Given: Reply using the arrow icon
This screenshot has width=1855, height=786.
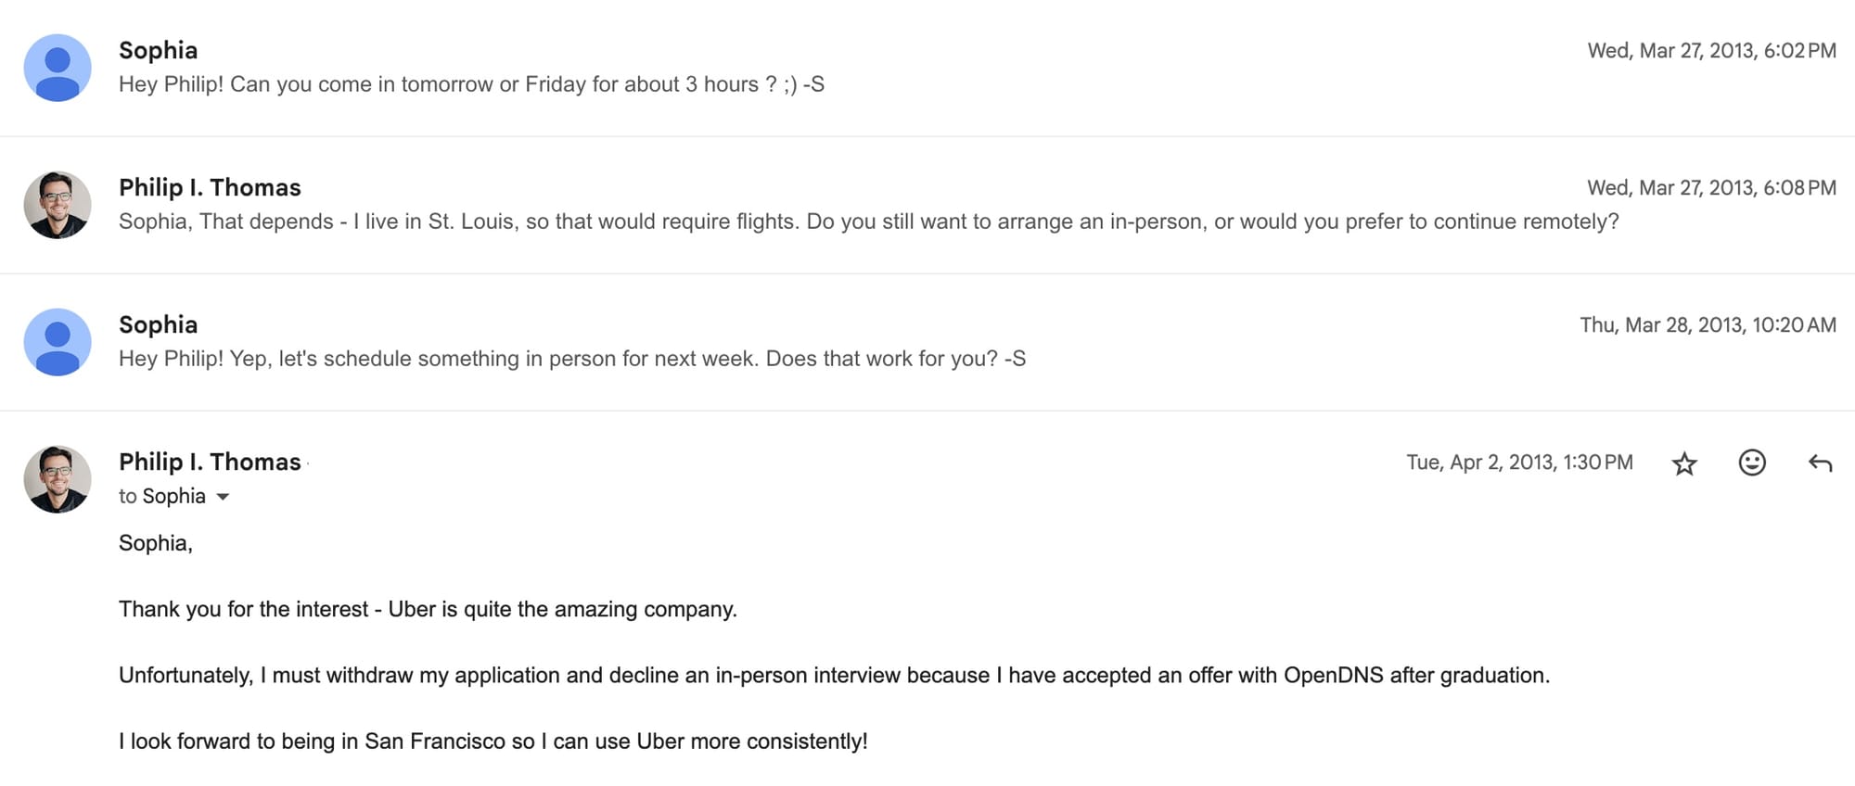Looking at the screenshot, I should [1820, 463].
